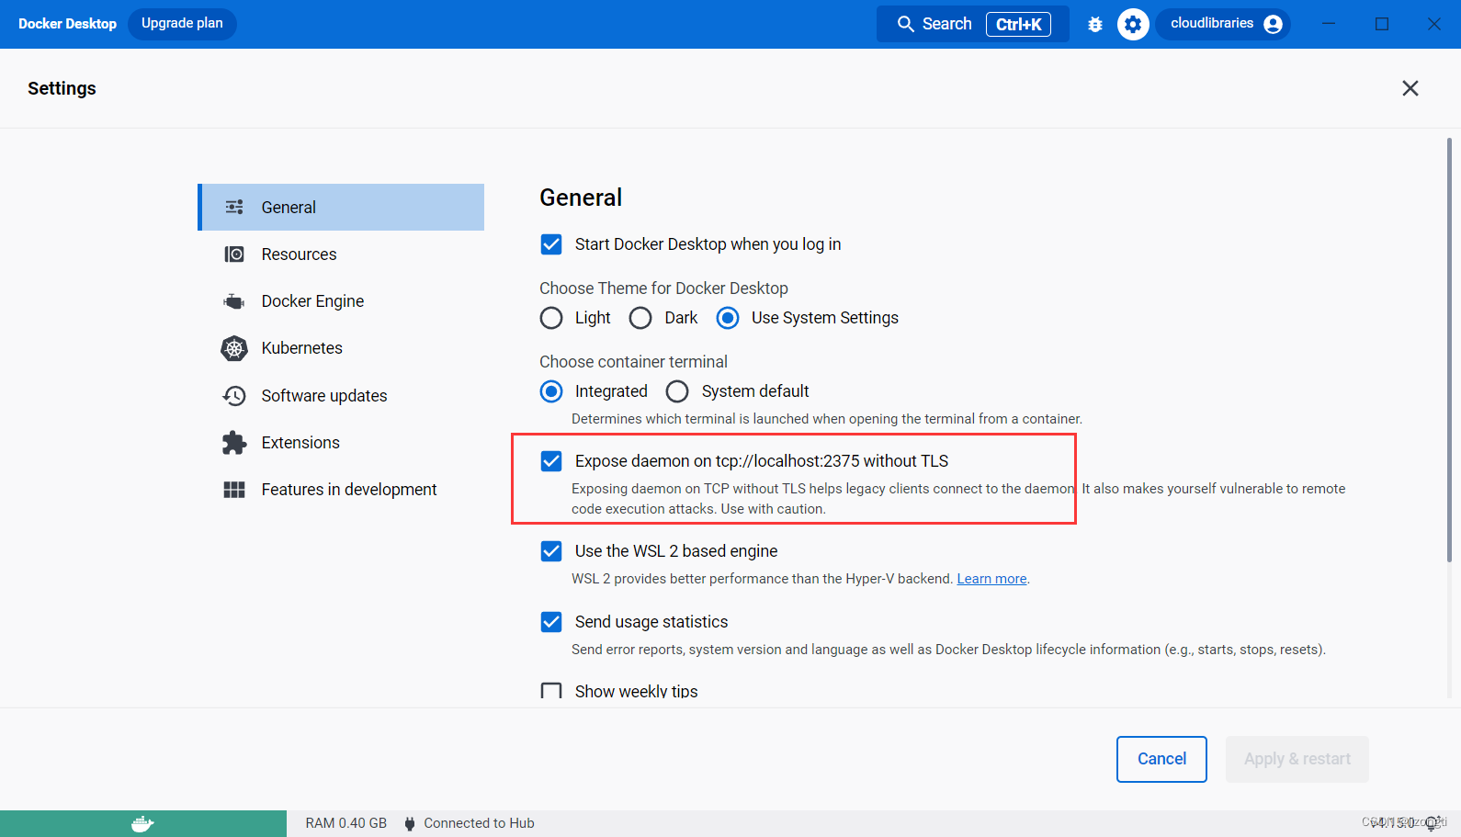Select the Light theme radio button
The width and height of the screenshot is (1461, 837).
coord(551,318)
